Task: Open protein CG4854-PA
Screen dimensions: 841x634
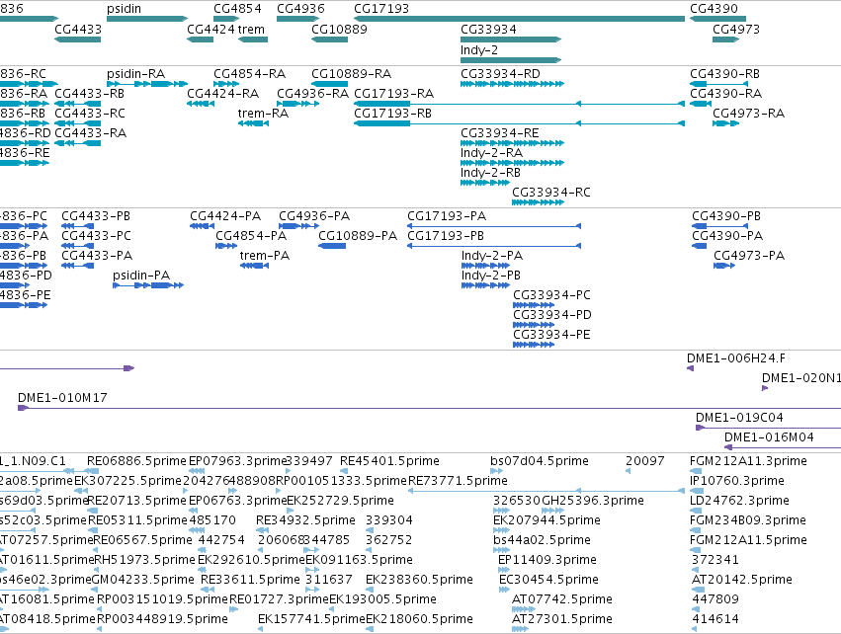Action: (251, 236)
